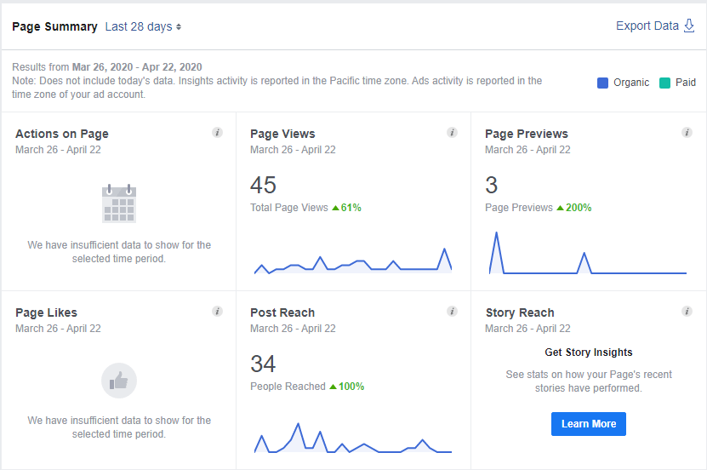Click the Page Previews line chart
This screenshot has width=707, height=470.
588,255
